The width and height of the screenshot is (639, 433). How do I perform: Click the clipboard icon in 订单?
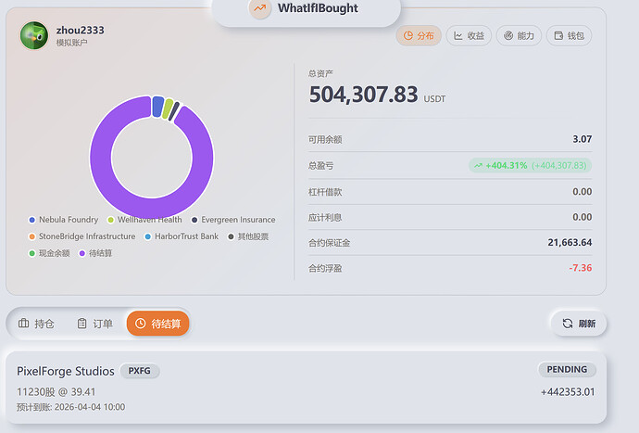[x=81, y=324]
